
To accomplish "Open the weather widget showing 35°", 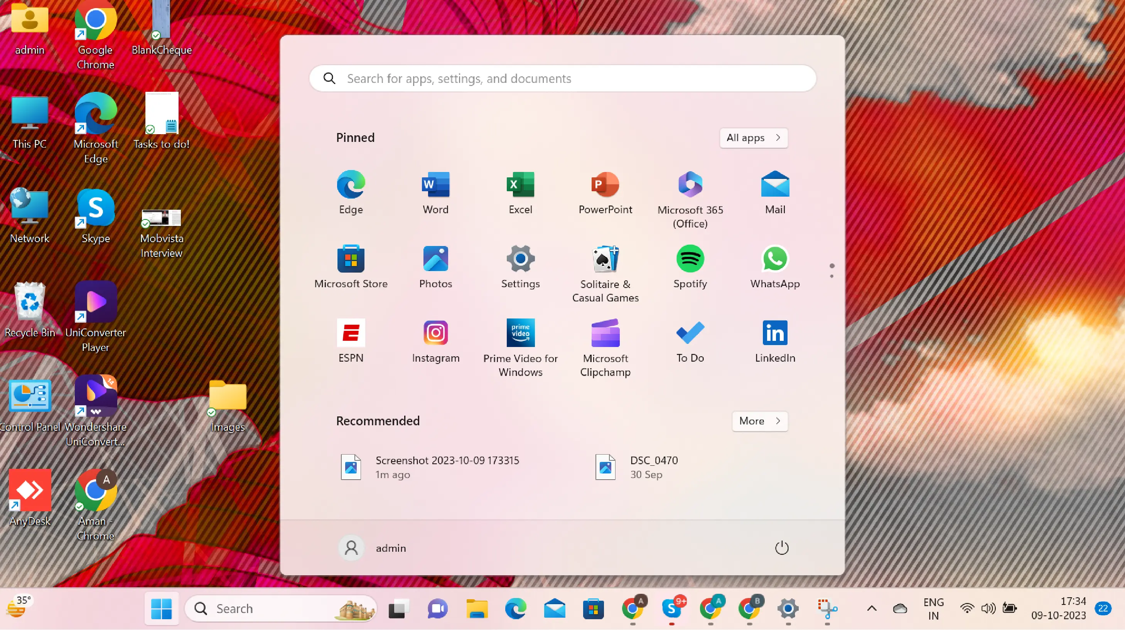I will 19,607.
